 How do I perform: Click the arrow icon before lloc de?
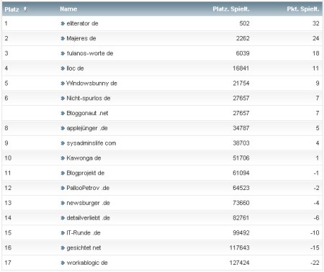pos(63,68)
